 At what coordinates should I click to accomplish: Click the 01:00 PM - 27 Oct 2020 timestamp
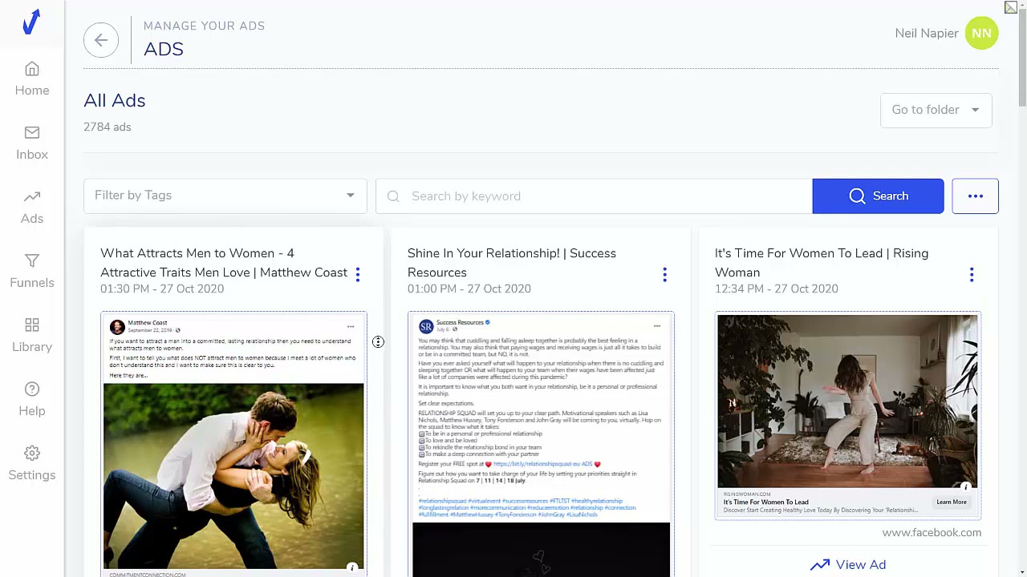469,288
